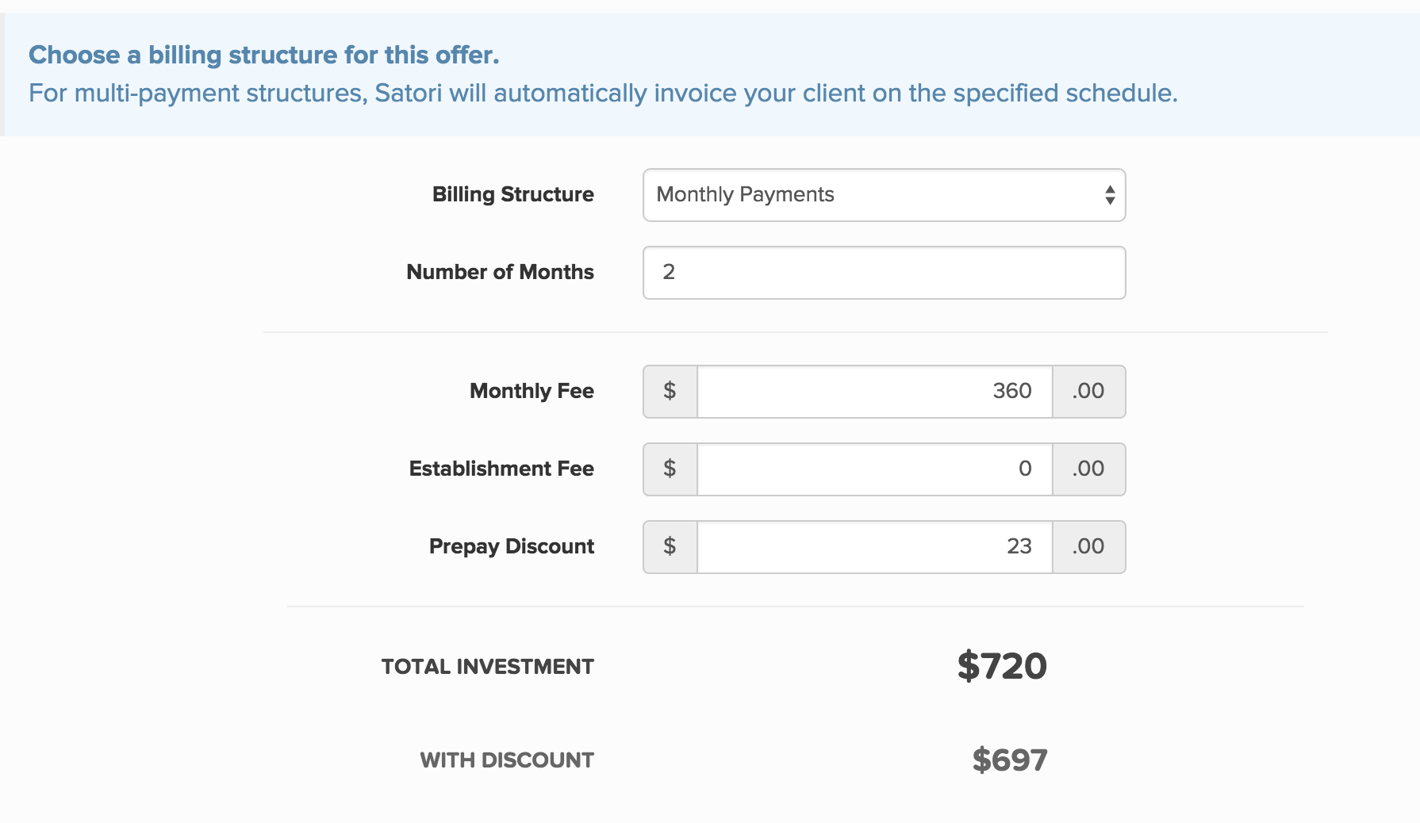Click the Number of Months label
This screenshot has width=1420, height=823.
click(500, 272)
